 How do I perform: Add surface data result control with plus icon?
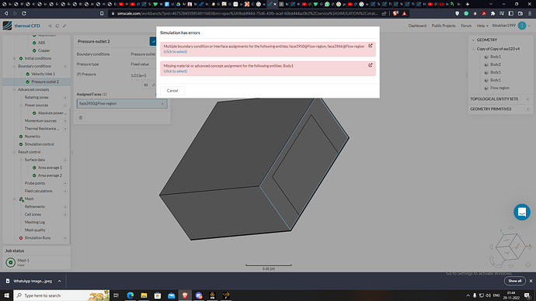coord(65,160)
